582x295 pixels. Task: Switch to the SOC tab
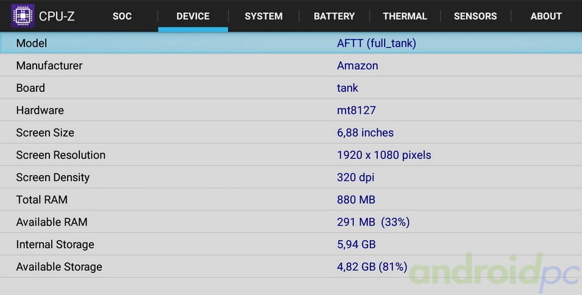point(122,16)
